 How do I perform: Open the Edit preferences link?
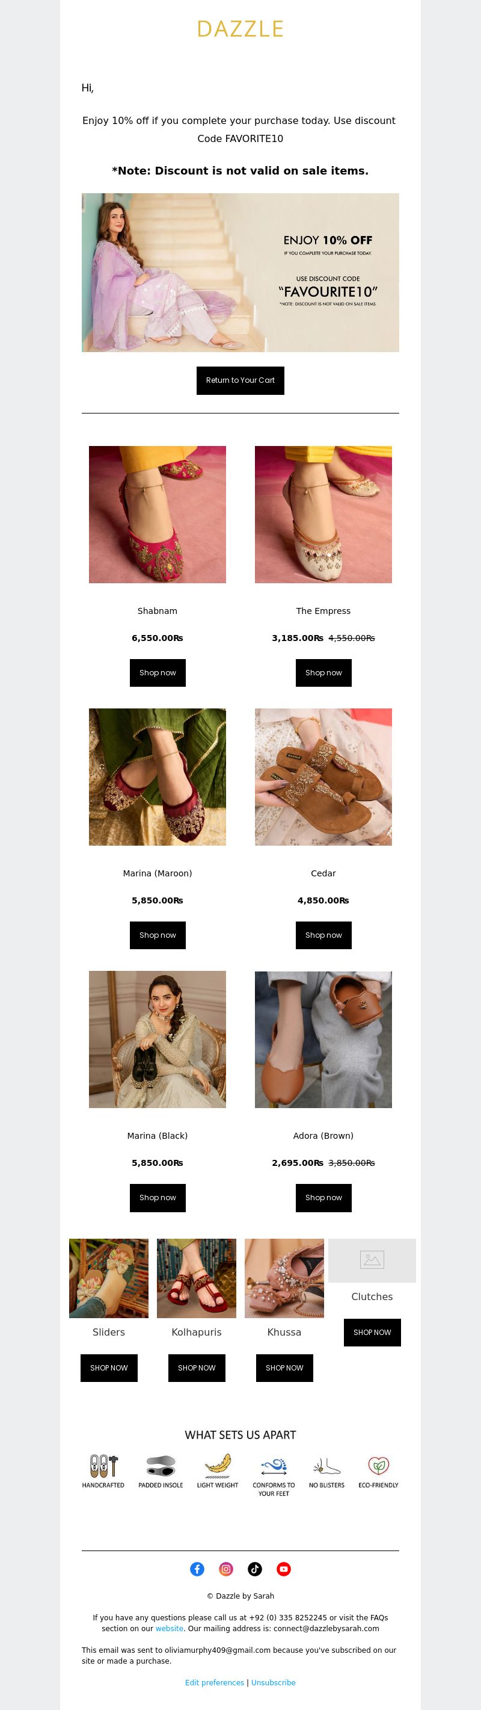pyautogui.click(x=214, y=1682)
